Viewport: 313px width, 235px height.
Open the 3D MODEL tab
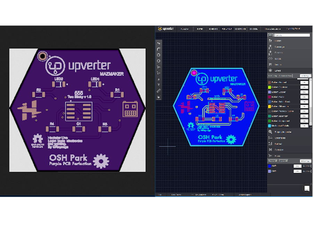point(254,29)
